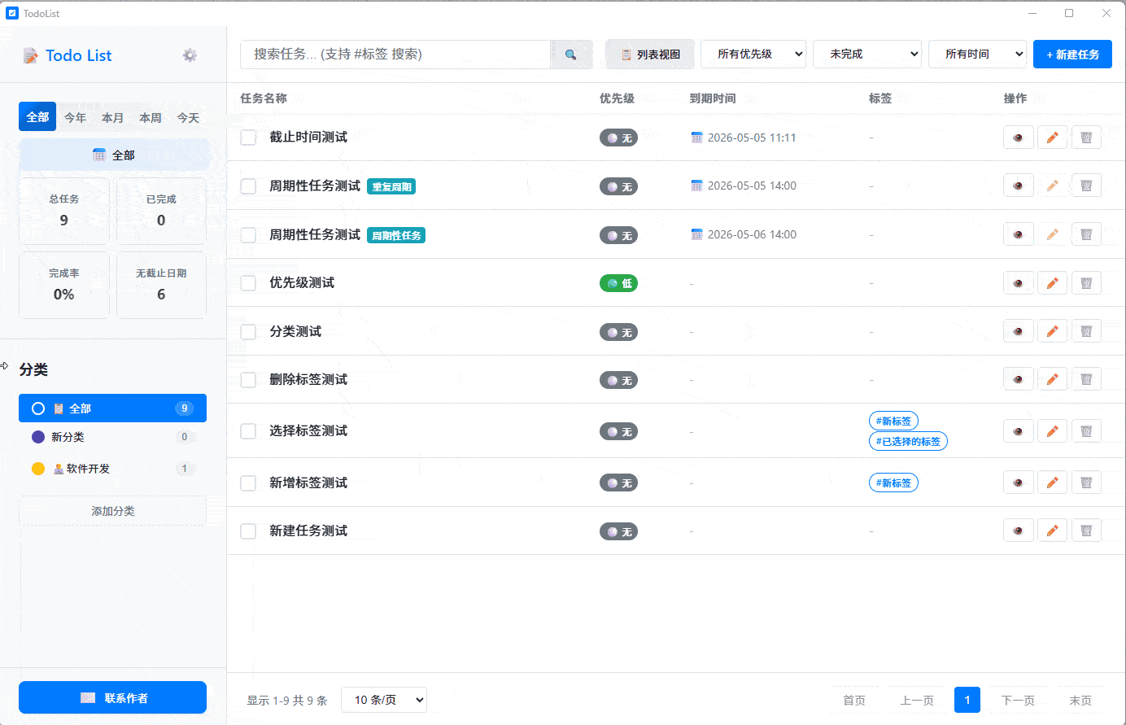Open settings via the gear icon
The image size is (1126, 725).
click(190, 55)
